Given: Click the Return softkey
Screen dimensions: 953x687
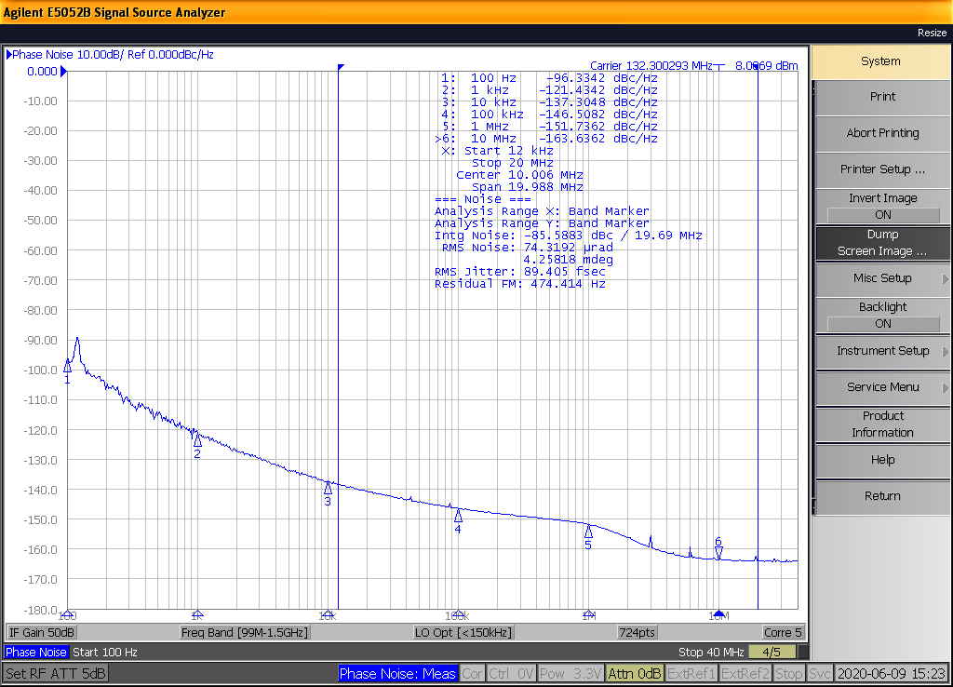Looking at the screenshot, I should 882,496.
